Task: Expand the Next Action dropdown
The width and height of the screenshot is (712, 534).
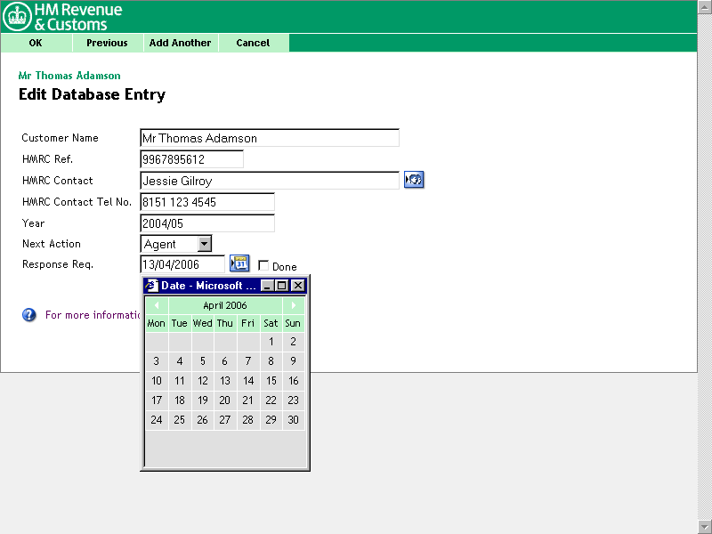Action: (204, 244)
